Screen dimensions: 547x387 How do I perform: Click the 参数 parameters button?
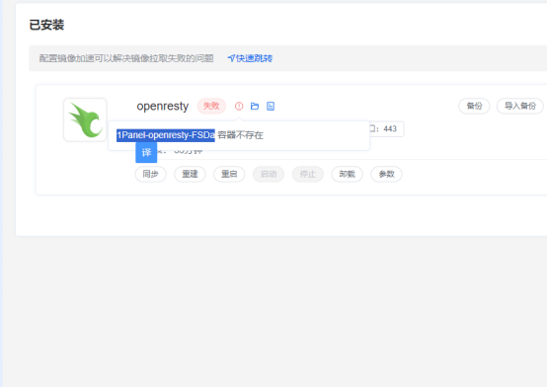386,174
